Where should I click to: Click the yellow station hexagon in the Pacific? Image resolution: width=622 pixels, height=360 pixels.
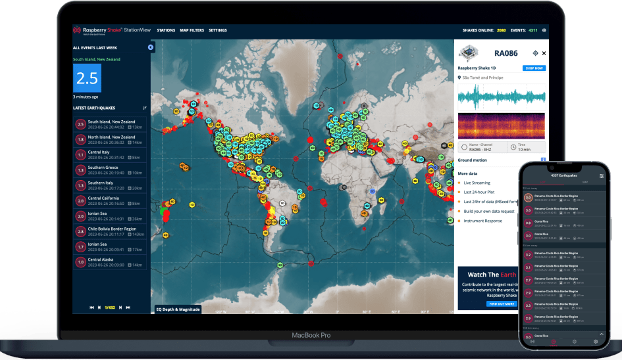coord(192,205)
